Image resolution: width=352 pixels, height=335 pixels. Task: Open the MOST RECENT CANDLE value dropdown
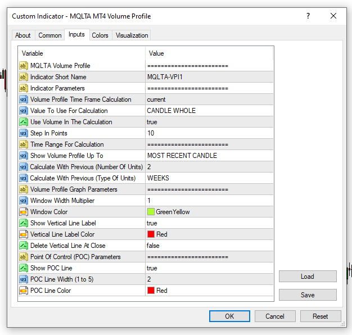click(x=209, y=156)
